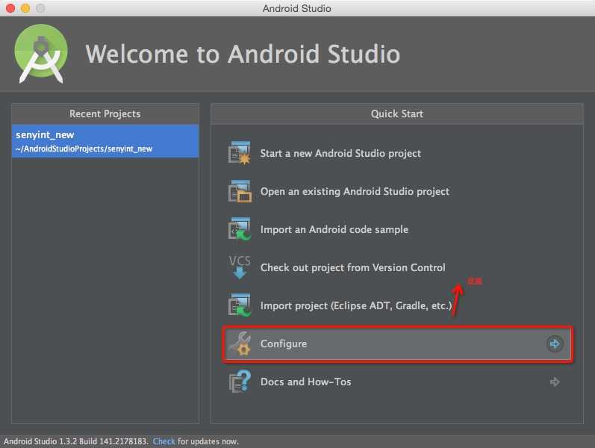Expand Docs and How-Tos arrow

coord(555,382)
